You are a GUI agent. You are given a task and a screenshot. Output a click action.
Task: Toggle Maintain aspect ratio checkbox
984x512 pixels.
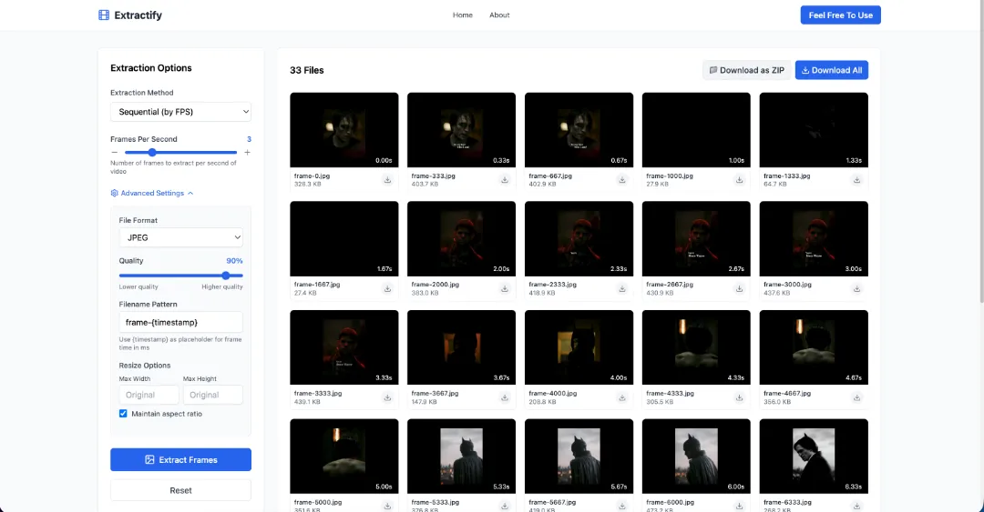pyautogui.click(x=123, y=414)
